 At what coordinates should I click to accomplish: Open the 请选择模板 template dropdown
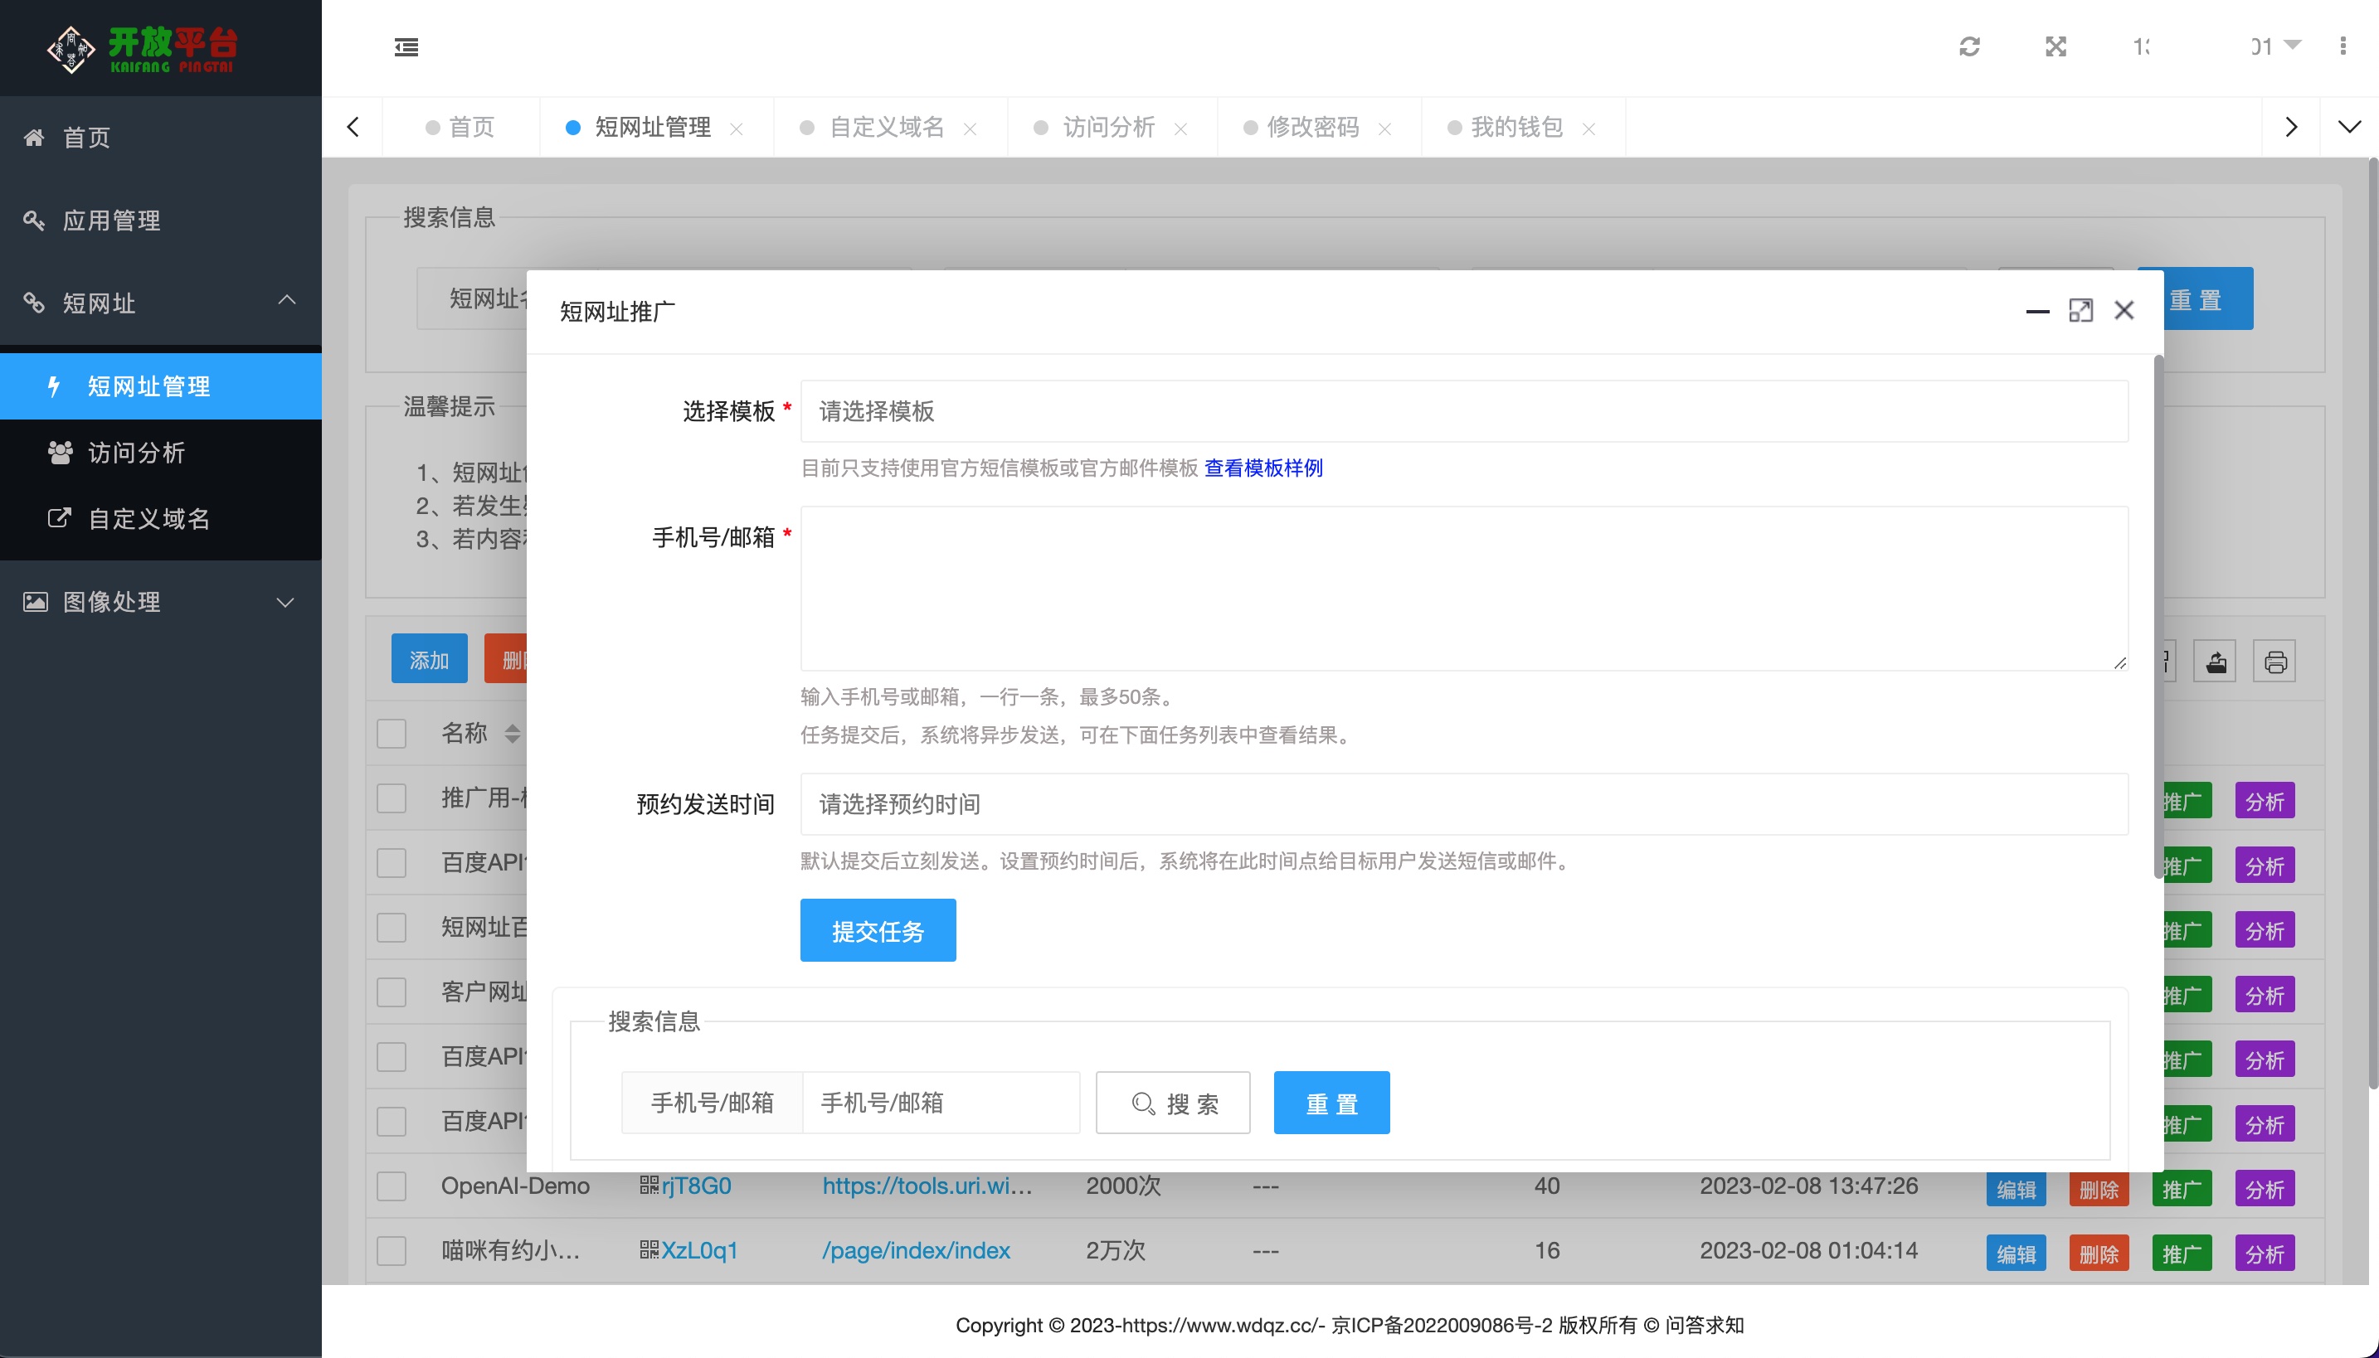coord(1463,411)
